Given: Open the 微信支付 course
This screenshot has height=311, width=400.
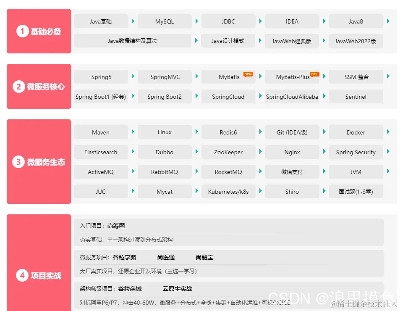Looking at the screenshot, I should tap(292, 171).
